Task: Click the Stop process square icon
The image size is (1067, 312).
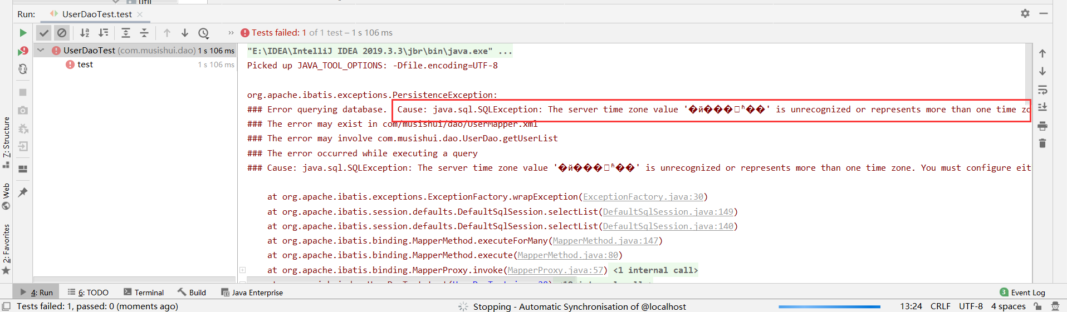Action: [23, 92]
